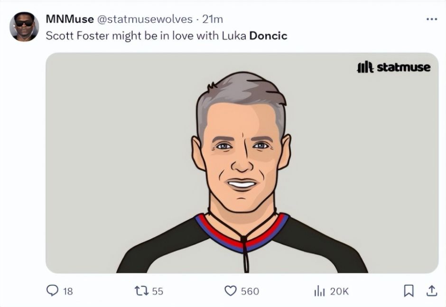Open the three-dot more options menu
The width and height of the screenshot is (446, 307).
[432, 19]
